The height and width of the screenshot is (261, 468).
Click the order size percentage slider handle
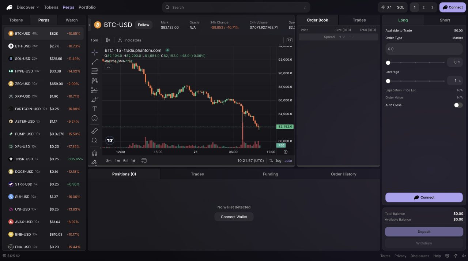point(388,63)
